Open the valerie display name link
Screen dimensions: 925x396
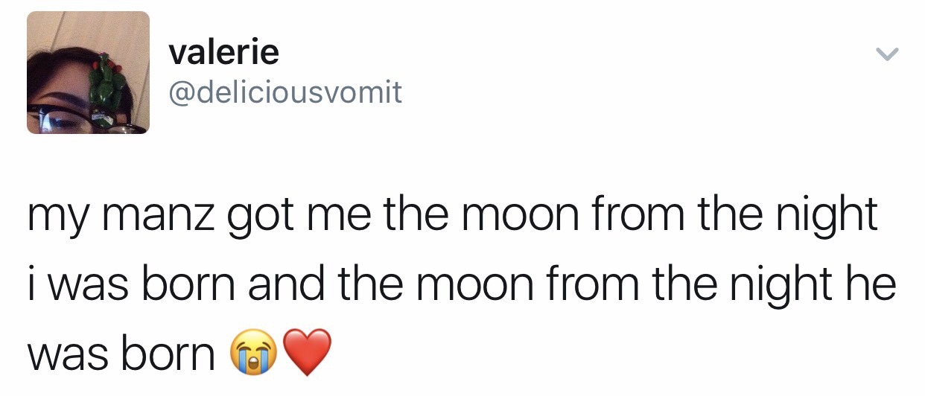pyautogui.click(x=224, y=52)
